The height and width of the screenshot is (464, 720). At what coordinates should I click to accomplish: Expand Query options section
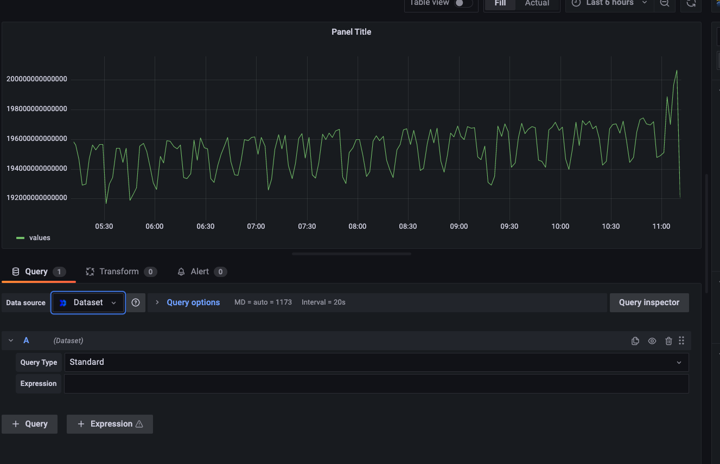pyautogui.click(x=187, y=302)
